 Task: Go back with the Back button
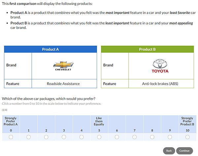pos(169,151)
